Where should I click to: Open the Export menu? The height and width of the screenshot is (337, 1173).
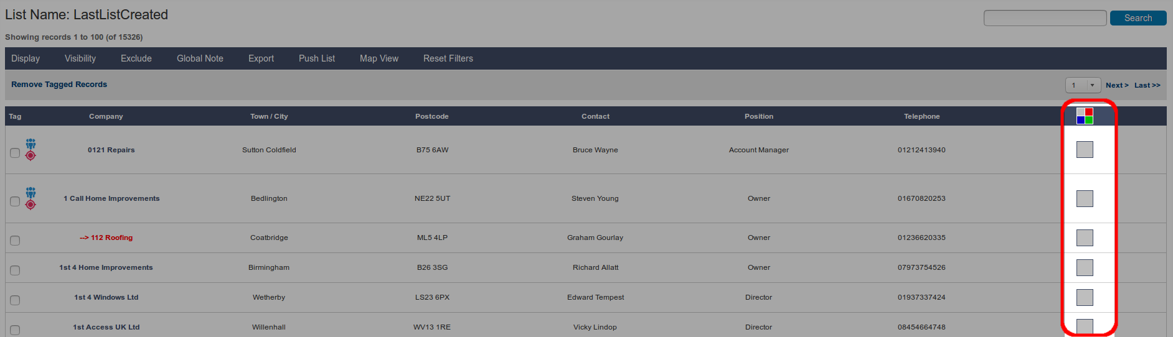pyautogui.click(x=261, y=58)
